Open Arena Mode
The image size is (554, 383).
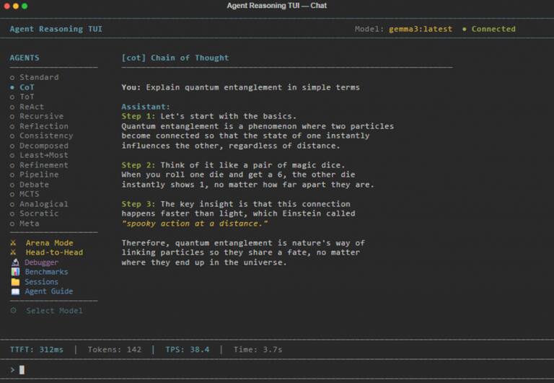click(x=50, y=243)
